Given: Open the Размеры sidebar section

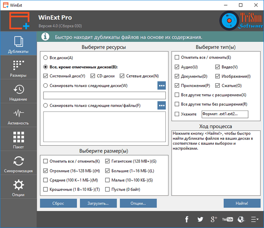Looking at the screenshot, I should point(18,68).
